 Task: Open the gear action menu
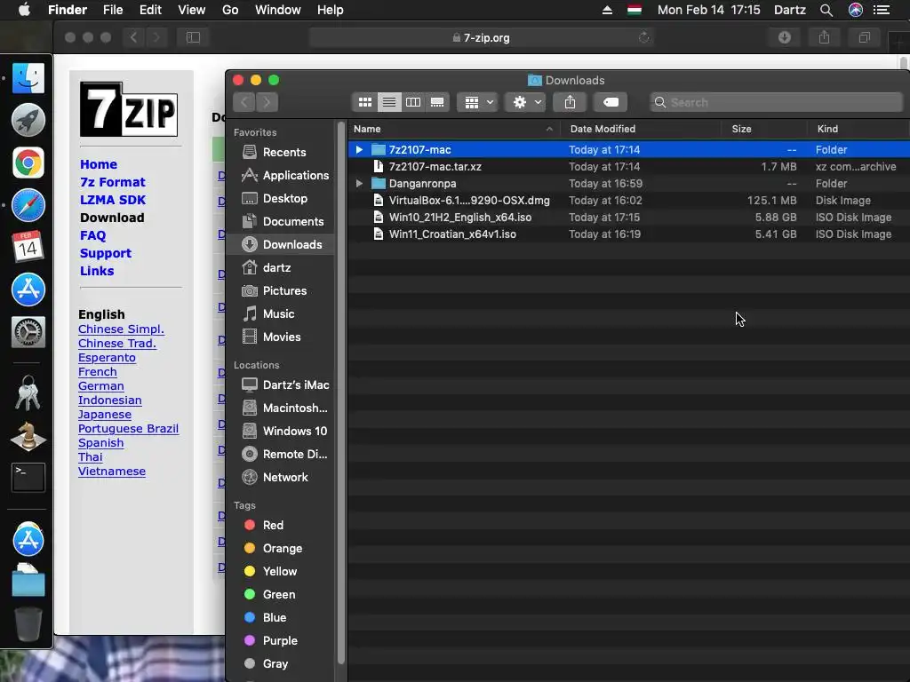526,103
